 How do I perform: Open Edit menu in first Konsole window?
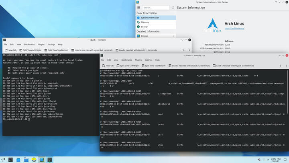[x=12, y=45]
